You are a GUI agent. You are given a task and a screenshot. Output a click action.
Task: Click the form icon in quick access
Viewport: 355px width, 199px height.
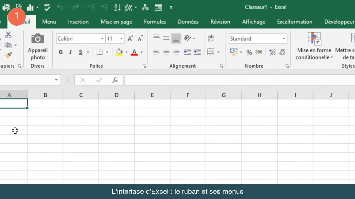click(x=158, y=7)
